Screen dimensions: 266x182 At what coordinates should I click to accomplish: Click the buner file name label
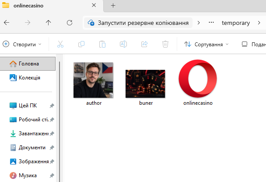click(146, 103)
